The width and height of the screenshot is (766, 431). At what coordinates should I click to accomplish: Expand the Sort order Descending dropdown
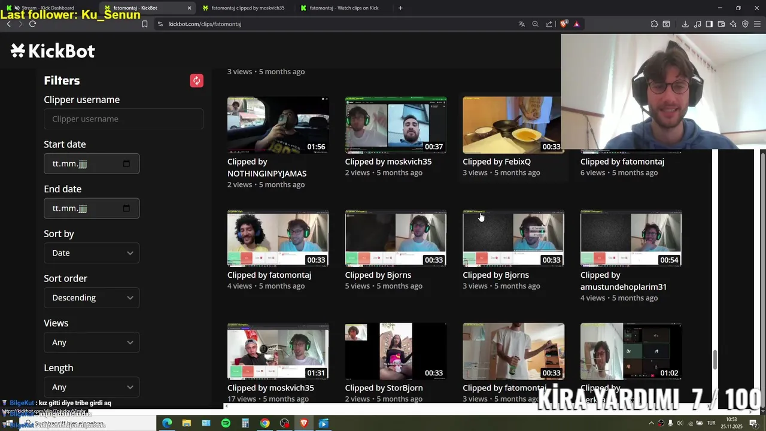click(x=92, y=298)
